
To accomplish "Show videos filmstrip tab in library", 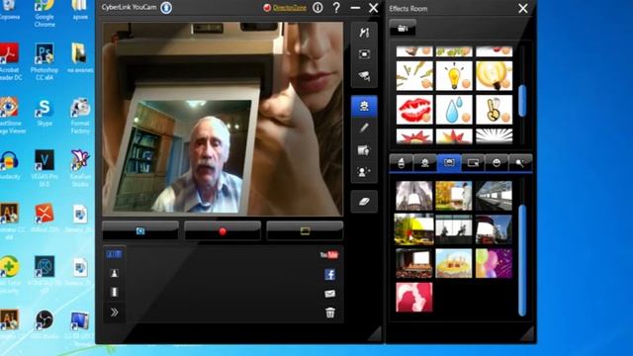I will [x=115, y=292].
